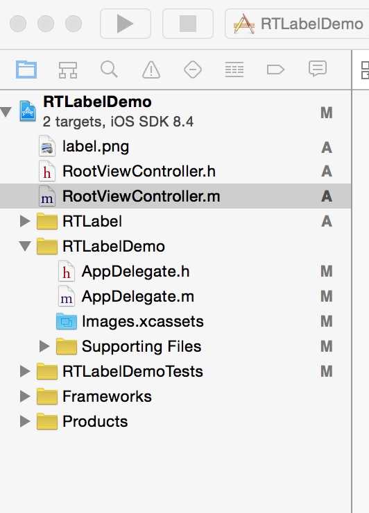Expand the RTLabel folder

point(25,221)
